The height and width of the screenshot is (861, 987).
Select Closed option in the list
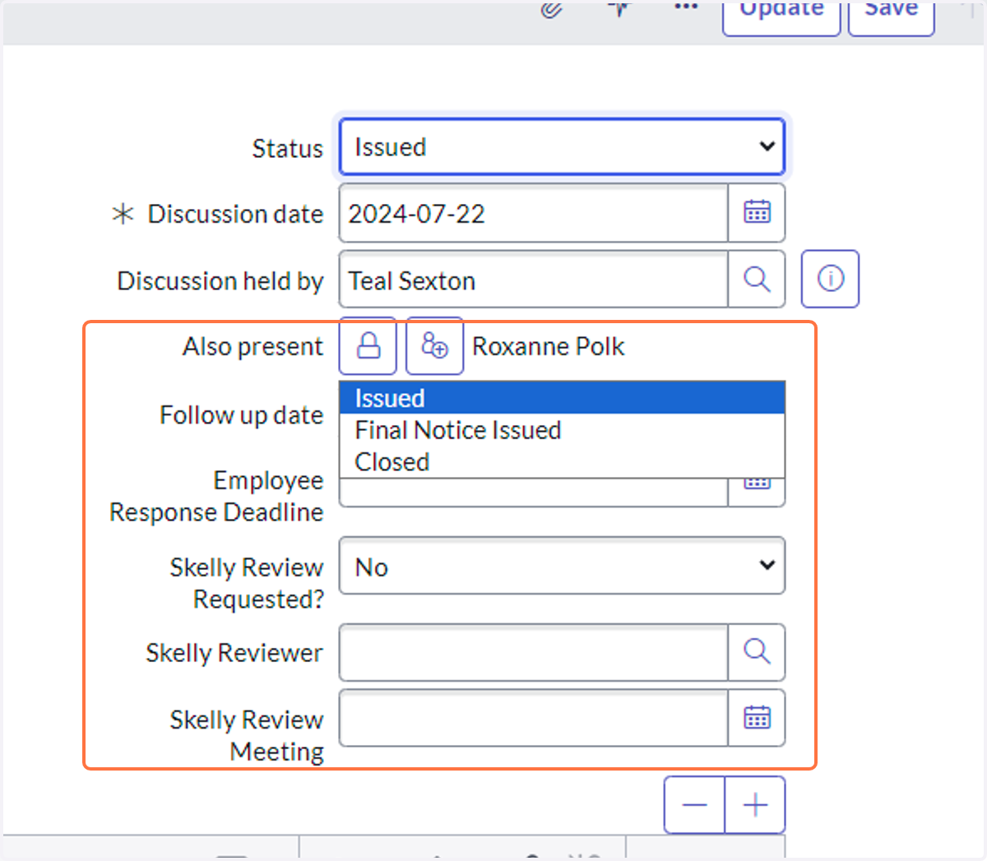coord(563,462)
